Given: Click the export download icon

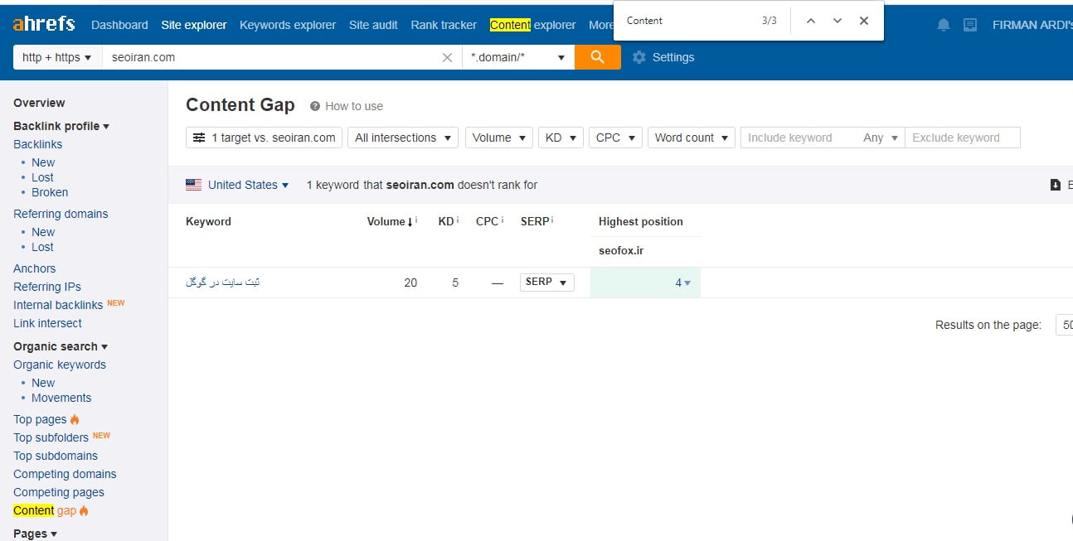Looking at the screenshot, I should click(1056, 185).
